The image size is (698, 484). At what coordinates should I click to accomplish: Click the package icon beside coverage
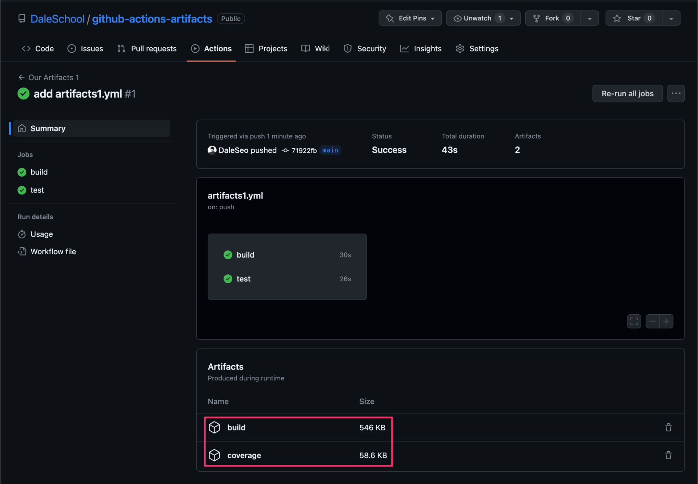214,455
